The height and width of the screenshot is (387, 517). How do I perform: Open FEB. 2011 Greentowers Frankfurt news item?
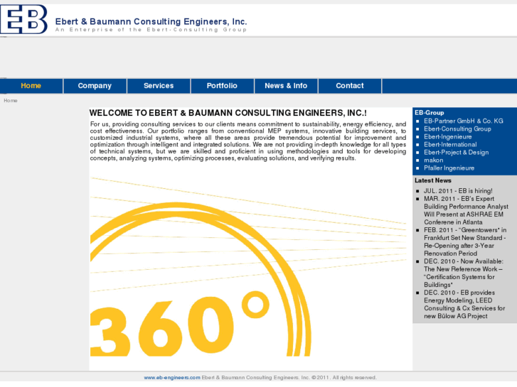(465, 241)
